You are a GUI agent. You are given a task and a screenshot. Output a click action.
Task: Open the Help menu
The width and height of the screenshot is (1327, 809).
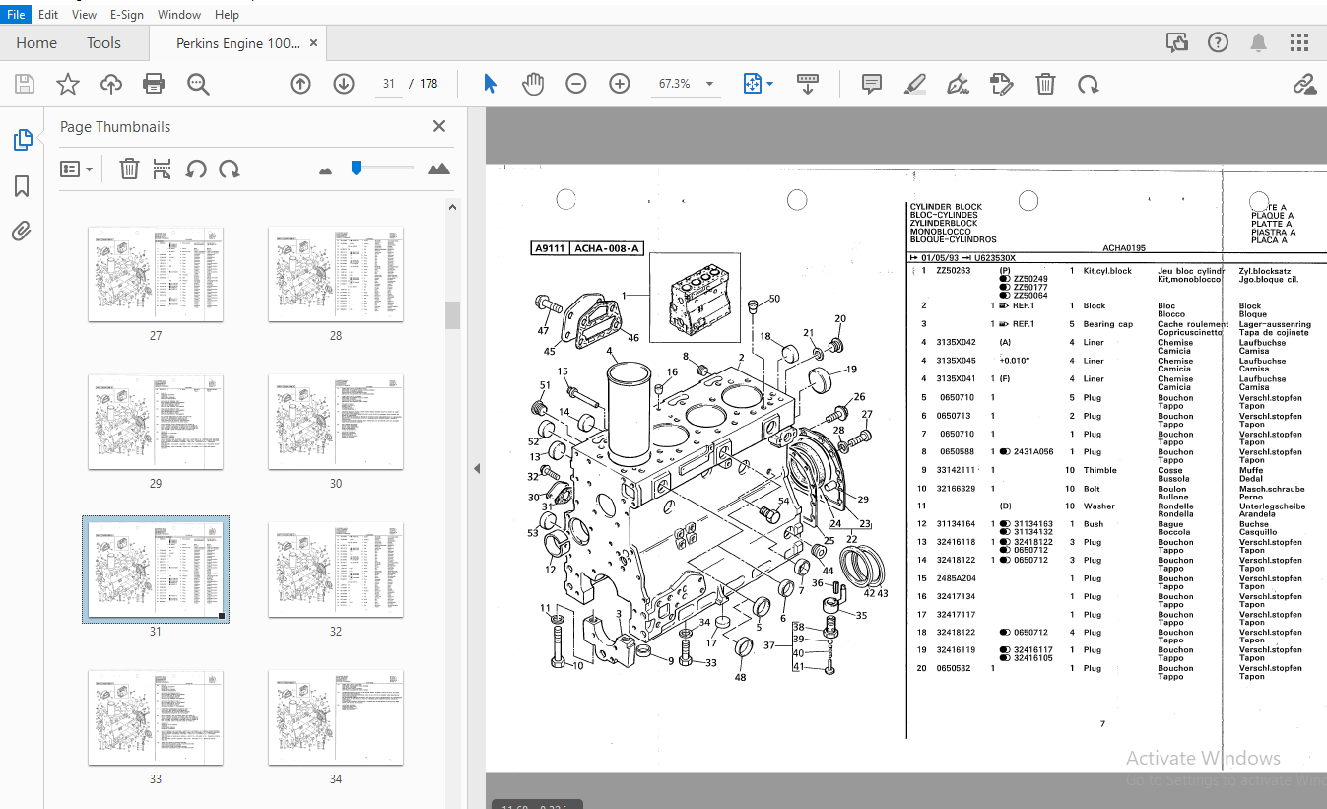coord(227,15)
